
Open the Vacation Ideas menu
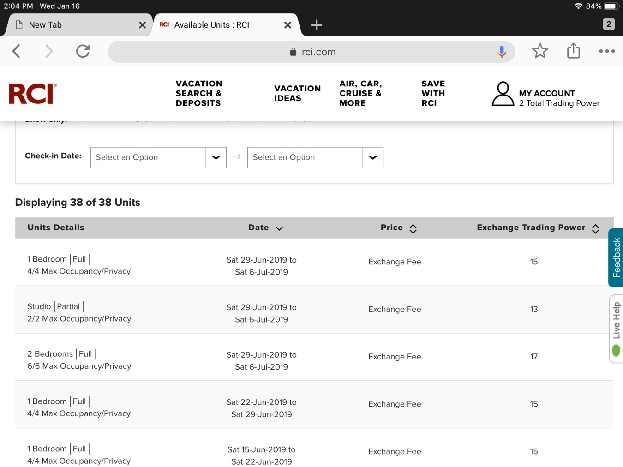297,93
